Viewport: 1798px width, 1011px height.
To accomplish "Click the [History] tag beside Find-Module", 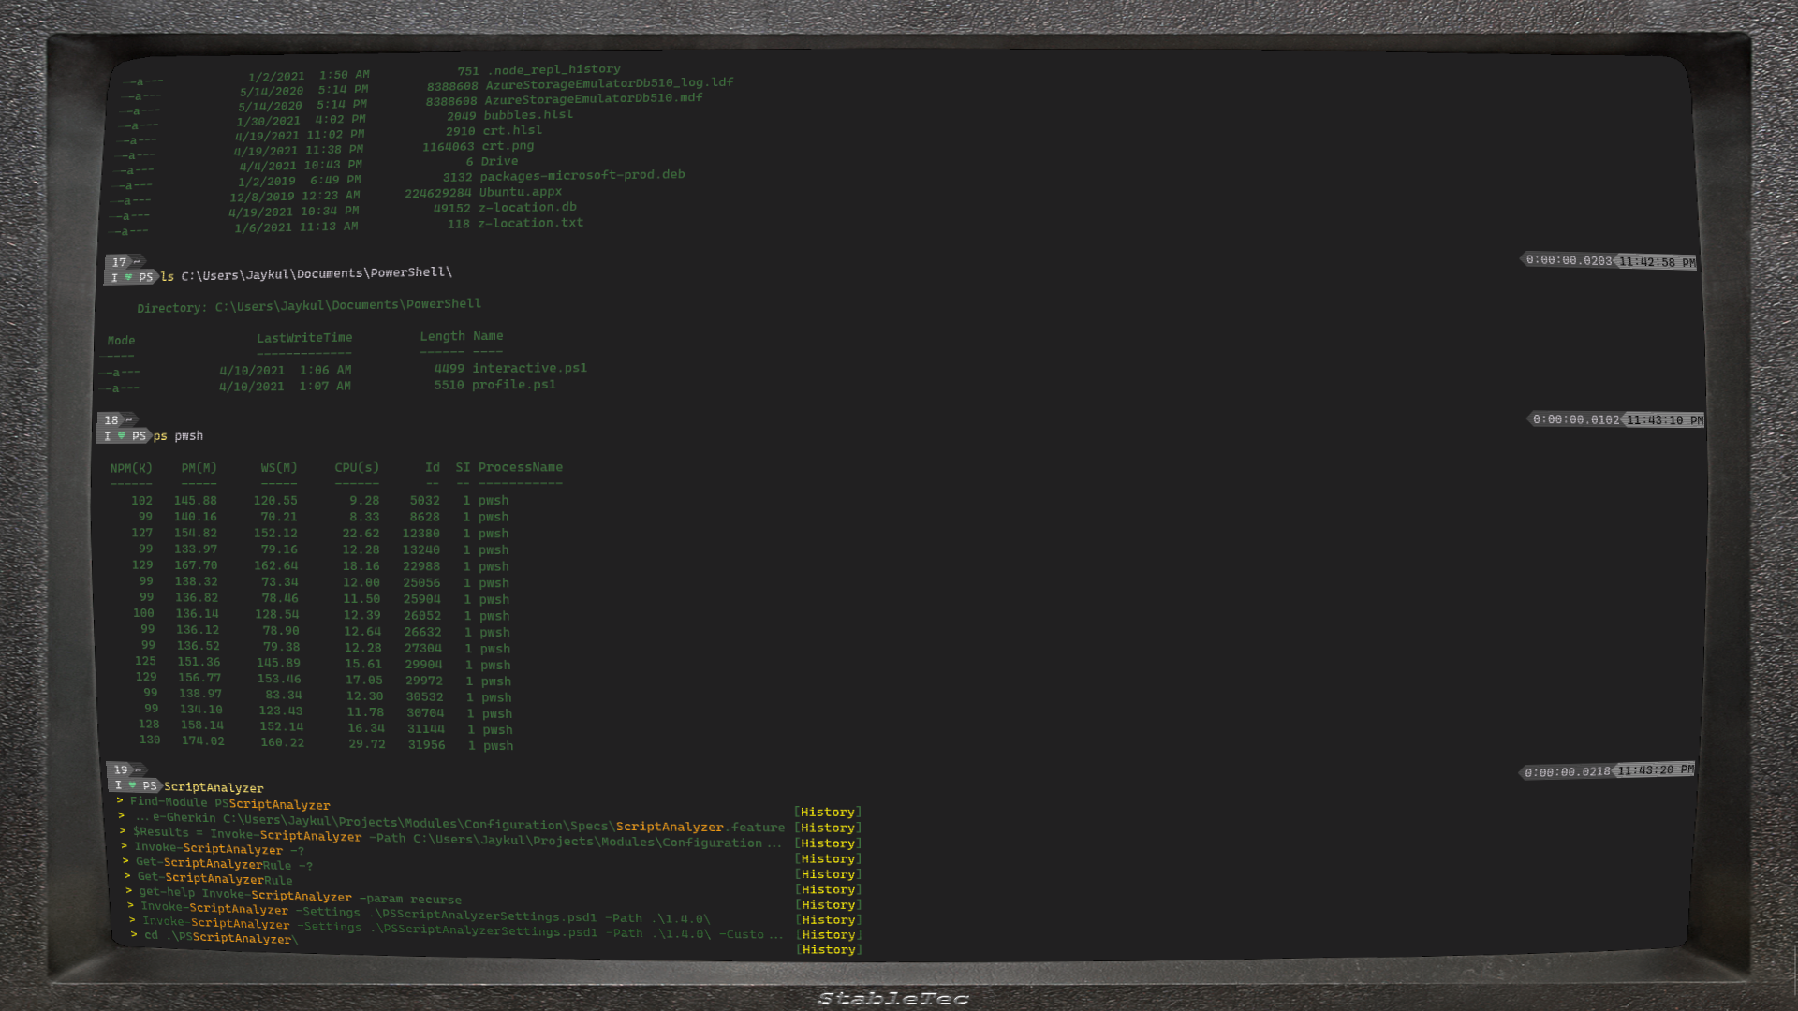I will point(828,812).
